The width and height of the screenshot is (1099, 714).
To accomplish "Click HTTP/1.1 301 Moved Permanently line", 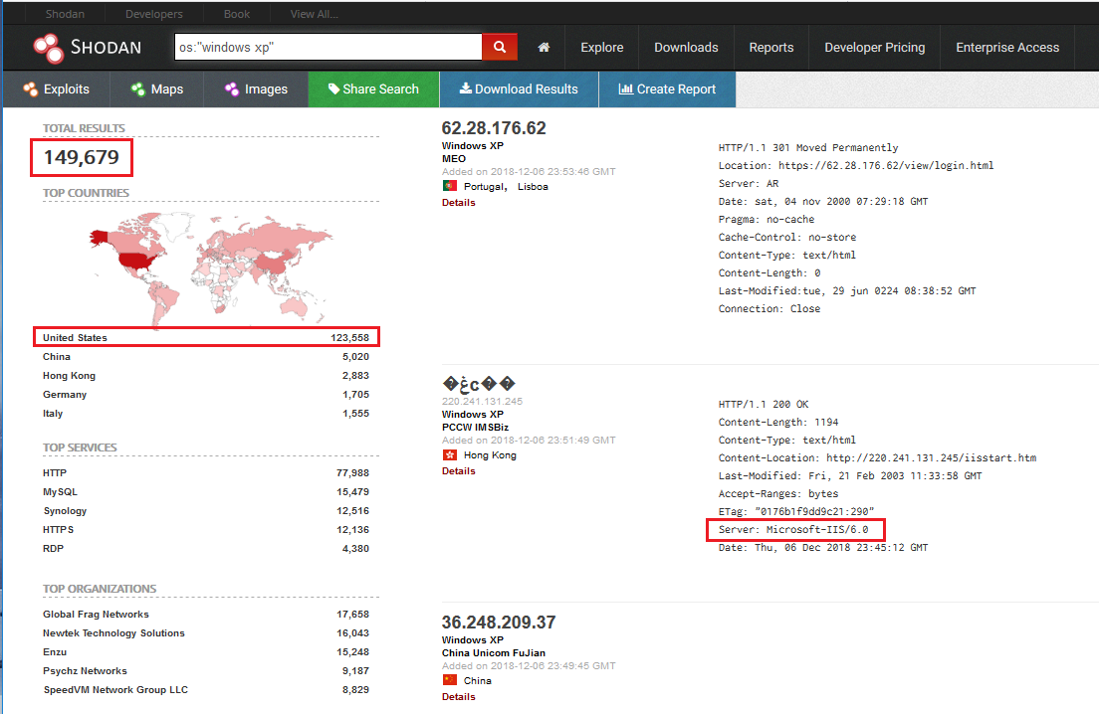I will (808, 148).
